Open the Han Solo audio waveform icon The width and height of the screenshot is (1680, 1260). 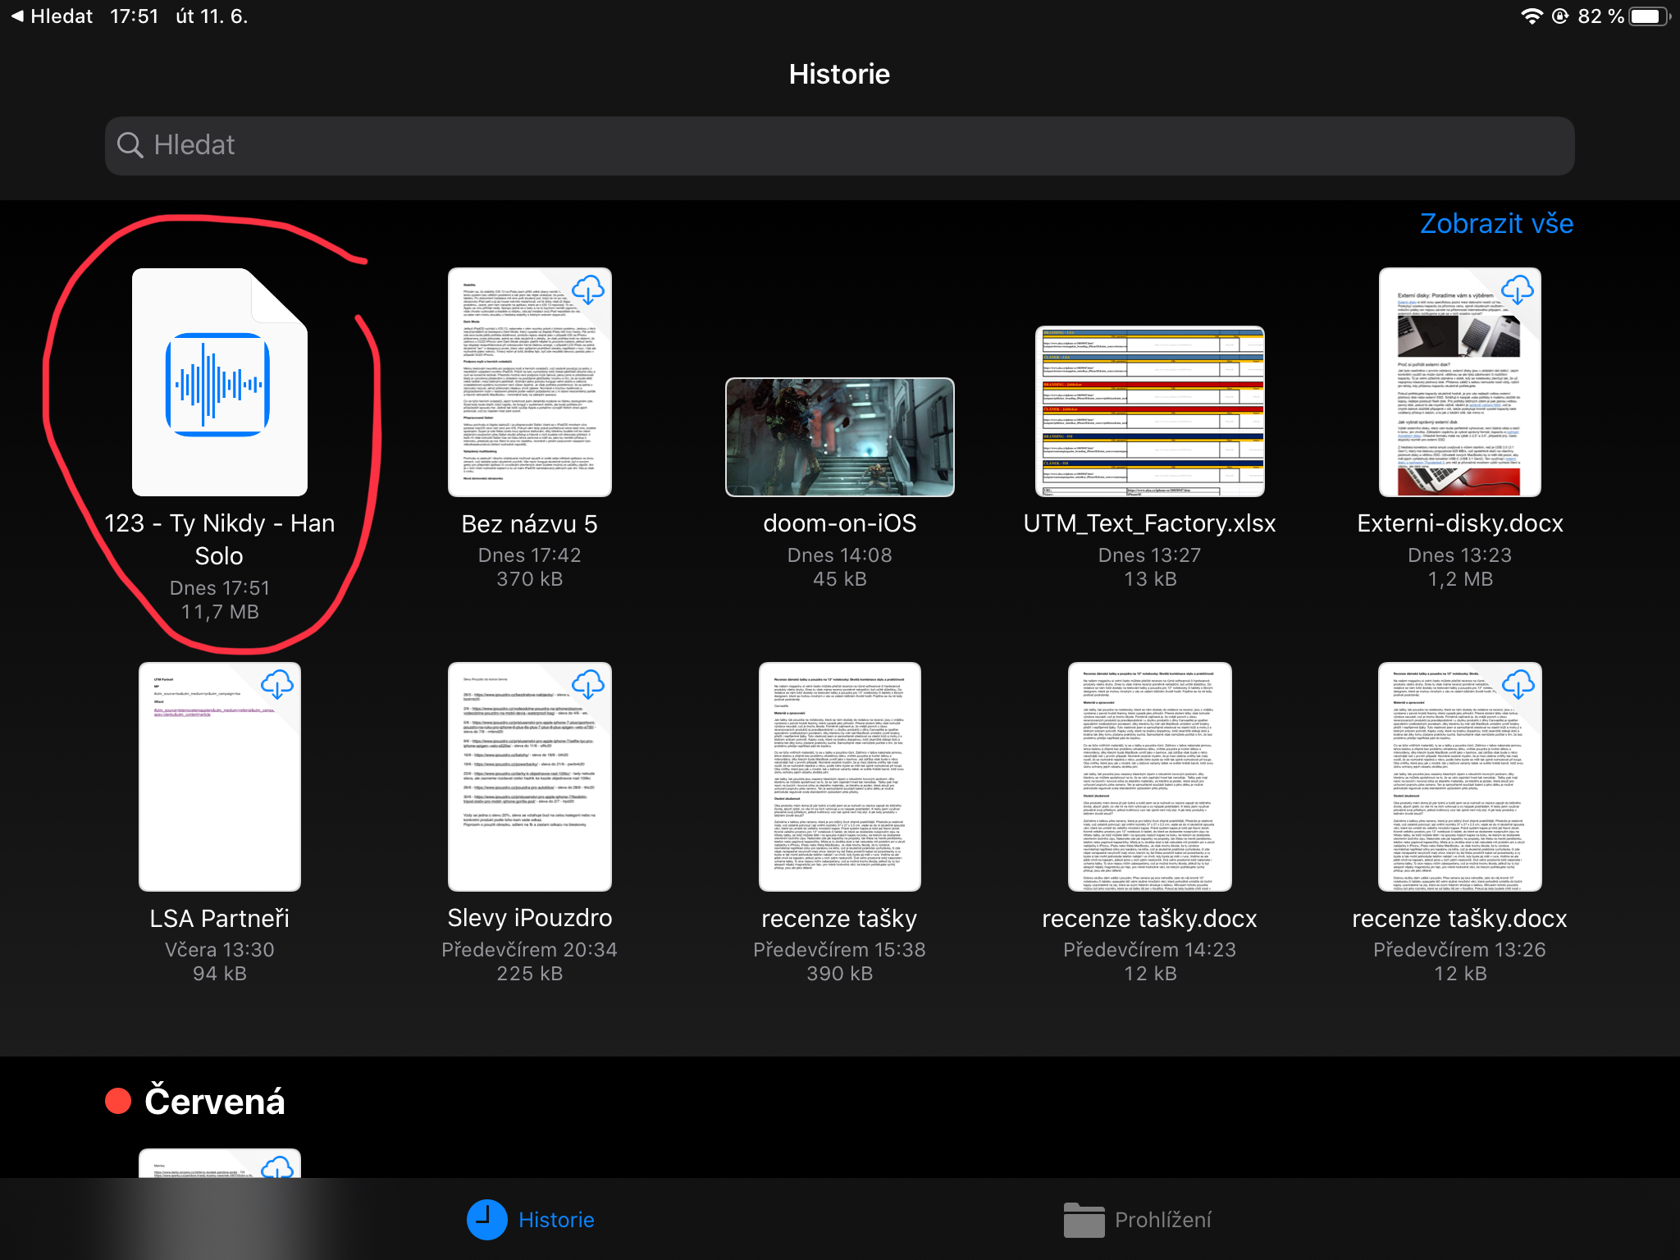[x=219, y=383]
